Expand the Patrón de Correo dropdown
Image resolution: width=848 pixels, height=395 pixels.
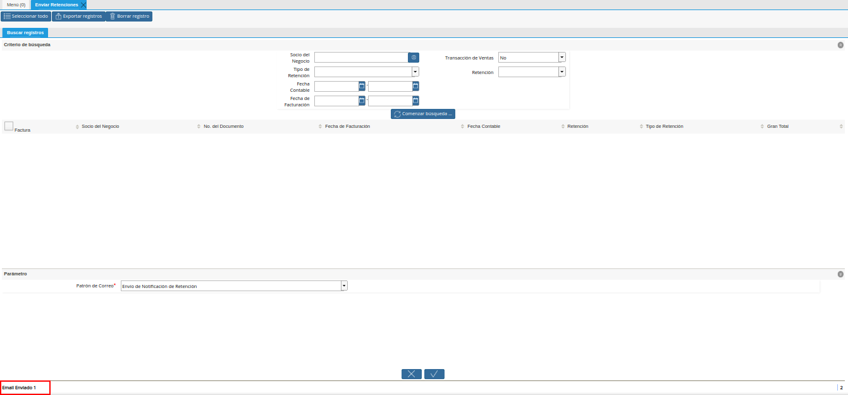[344, 285]
